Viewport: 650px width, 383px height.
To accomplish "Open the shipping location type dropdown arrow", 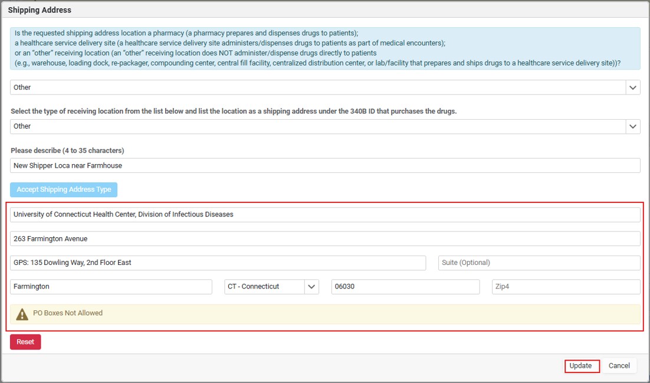I will (x=632, y=87).
